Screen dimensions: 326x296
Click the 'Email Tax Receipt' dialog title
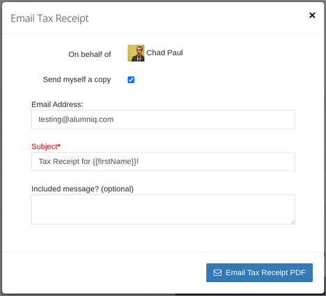tap(49, 19)
